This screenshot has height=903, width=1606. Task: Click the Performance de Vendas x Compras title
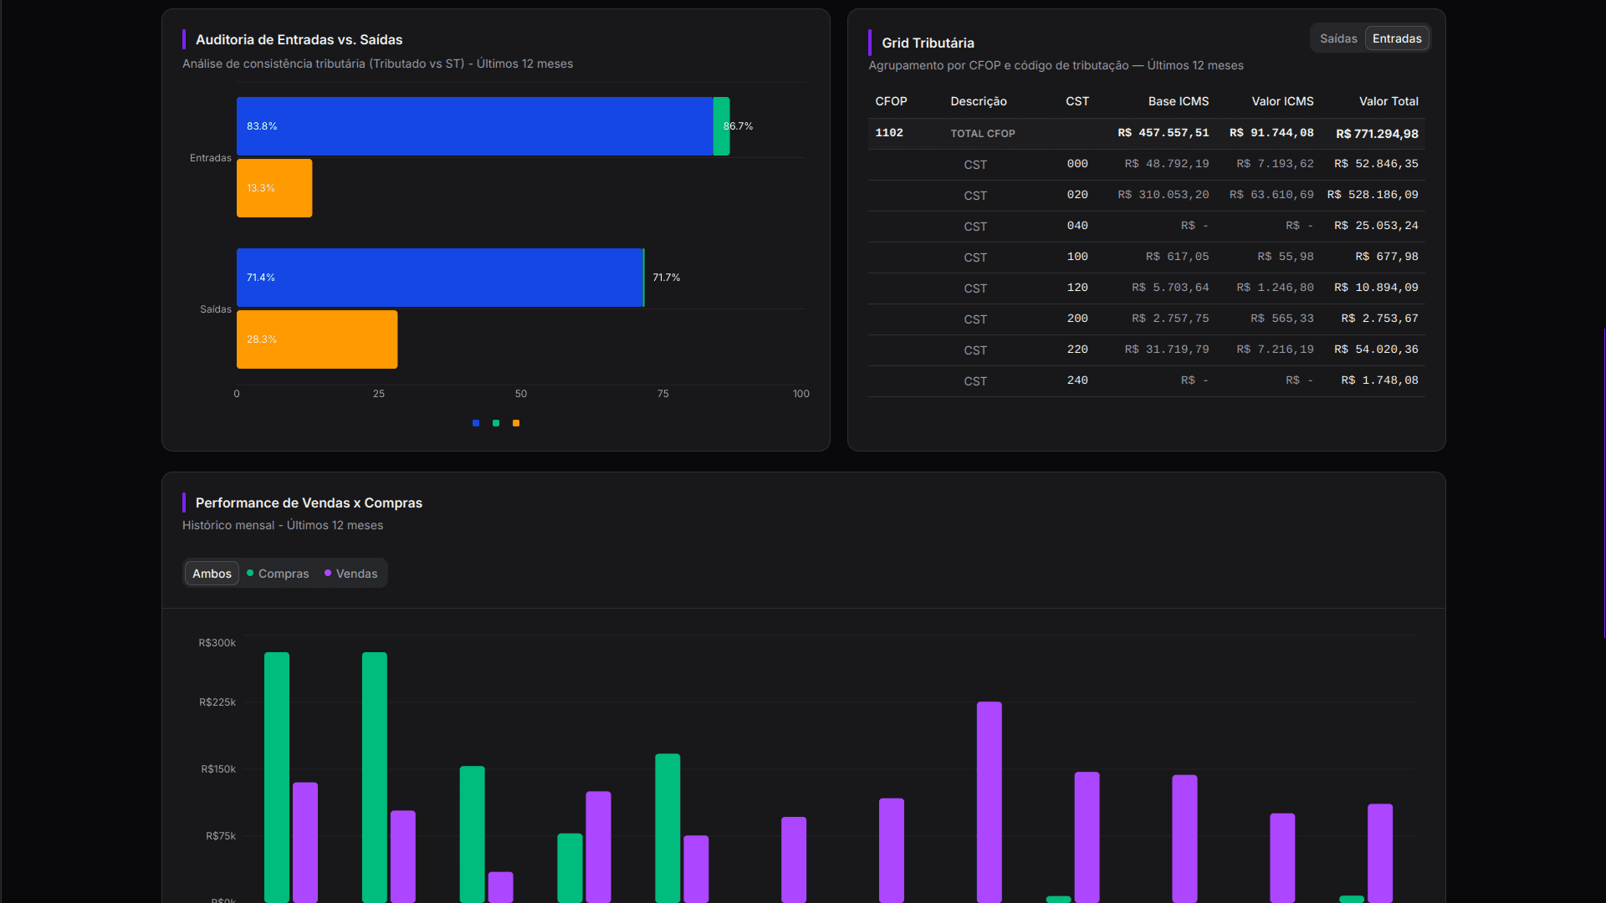tap(309, 503)
